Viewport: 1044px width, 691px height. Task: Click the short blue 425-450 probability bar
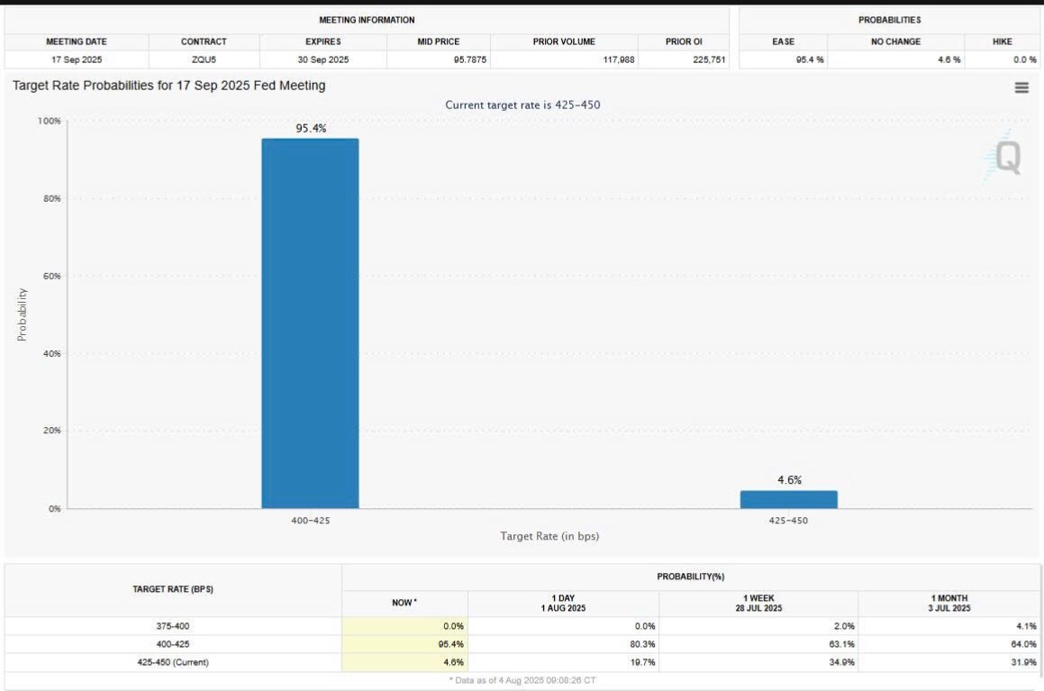click(x=789, y=499)
